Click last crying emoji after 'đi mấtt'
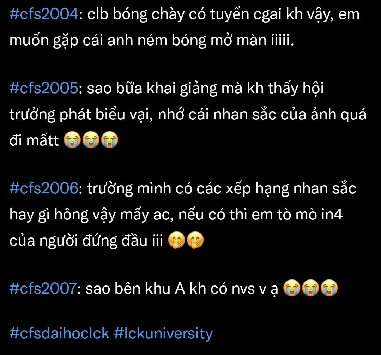 pyautogui.click(x=110, y=140)
